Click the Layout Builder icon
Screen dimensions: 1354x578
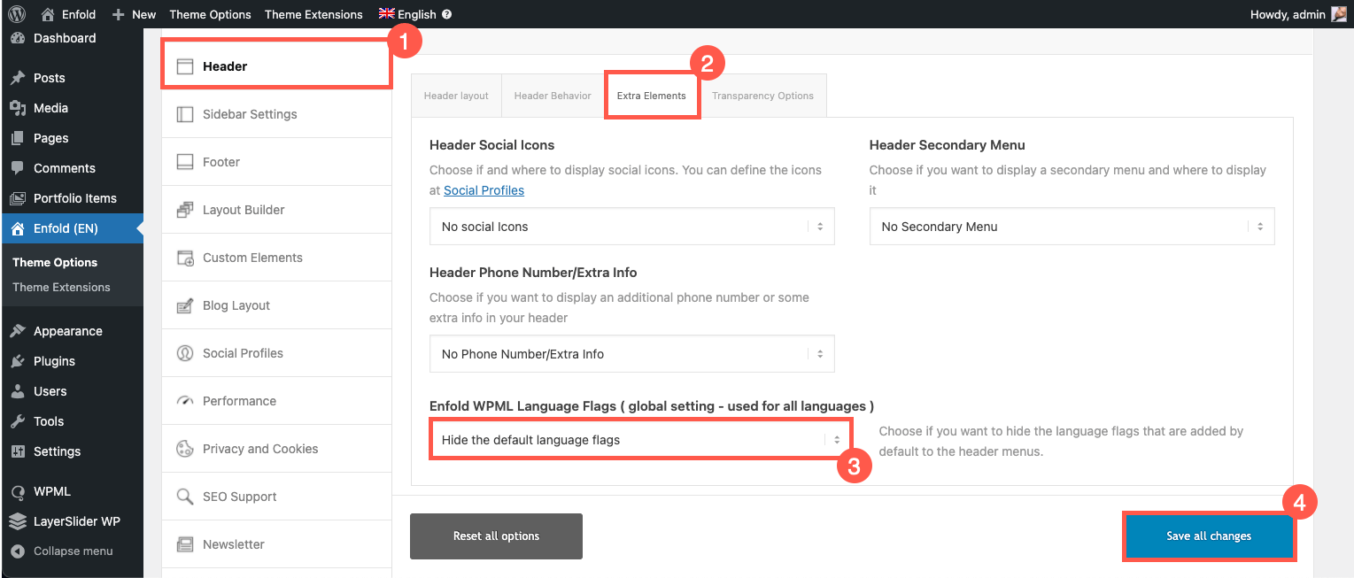pos(185,210)
